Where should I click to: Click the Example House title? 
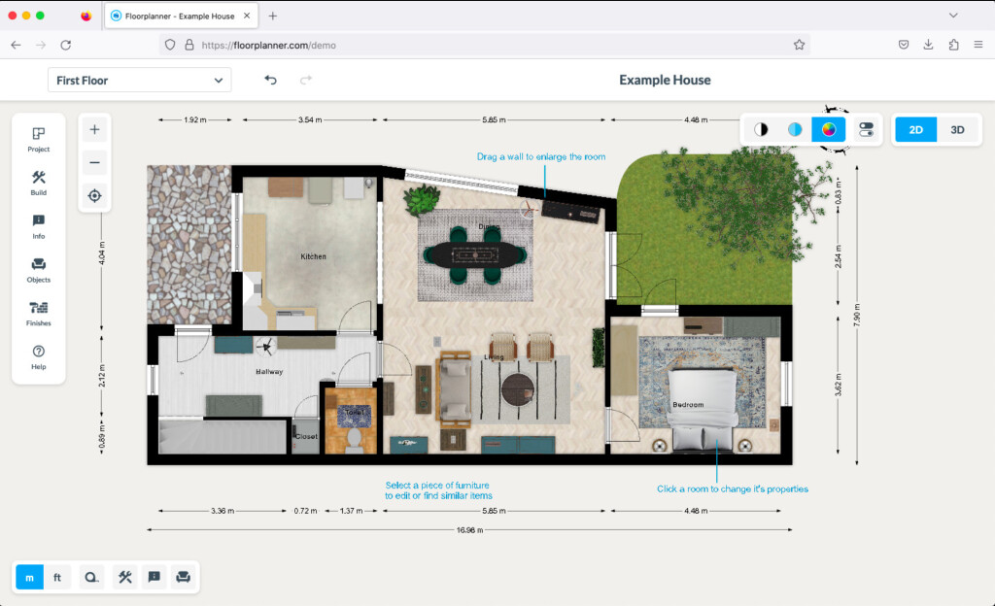[x=665, y=80]
